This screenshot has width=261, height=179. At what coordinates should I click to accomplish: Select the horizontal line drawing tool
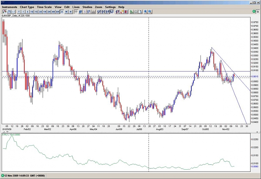click(x=108, y=12)
